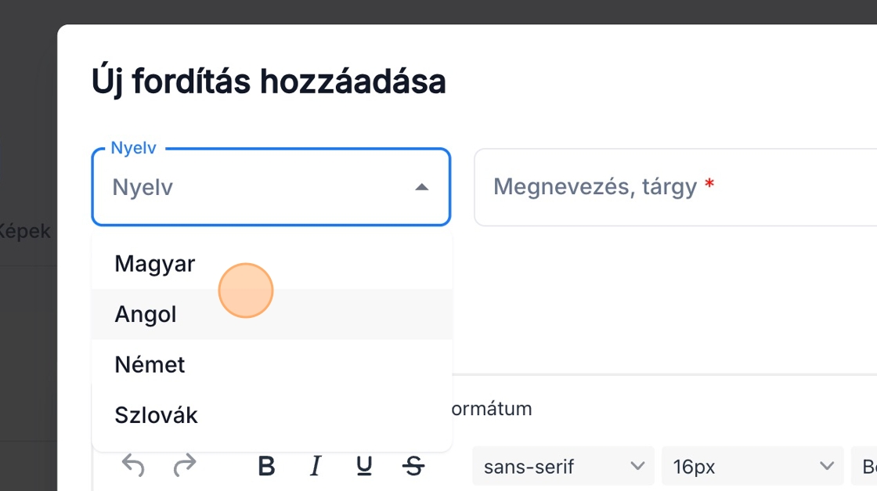
Task: Pick Német from the language options
Action: 150,365
